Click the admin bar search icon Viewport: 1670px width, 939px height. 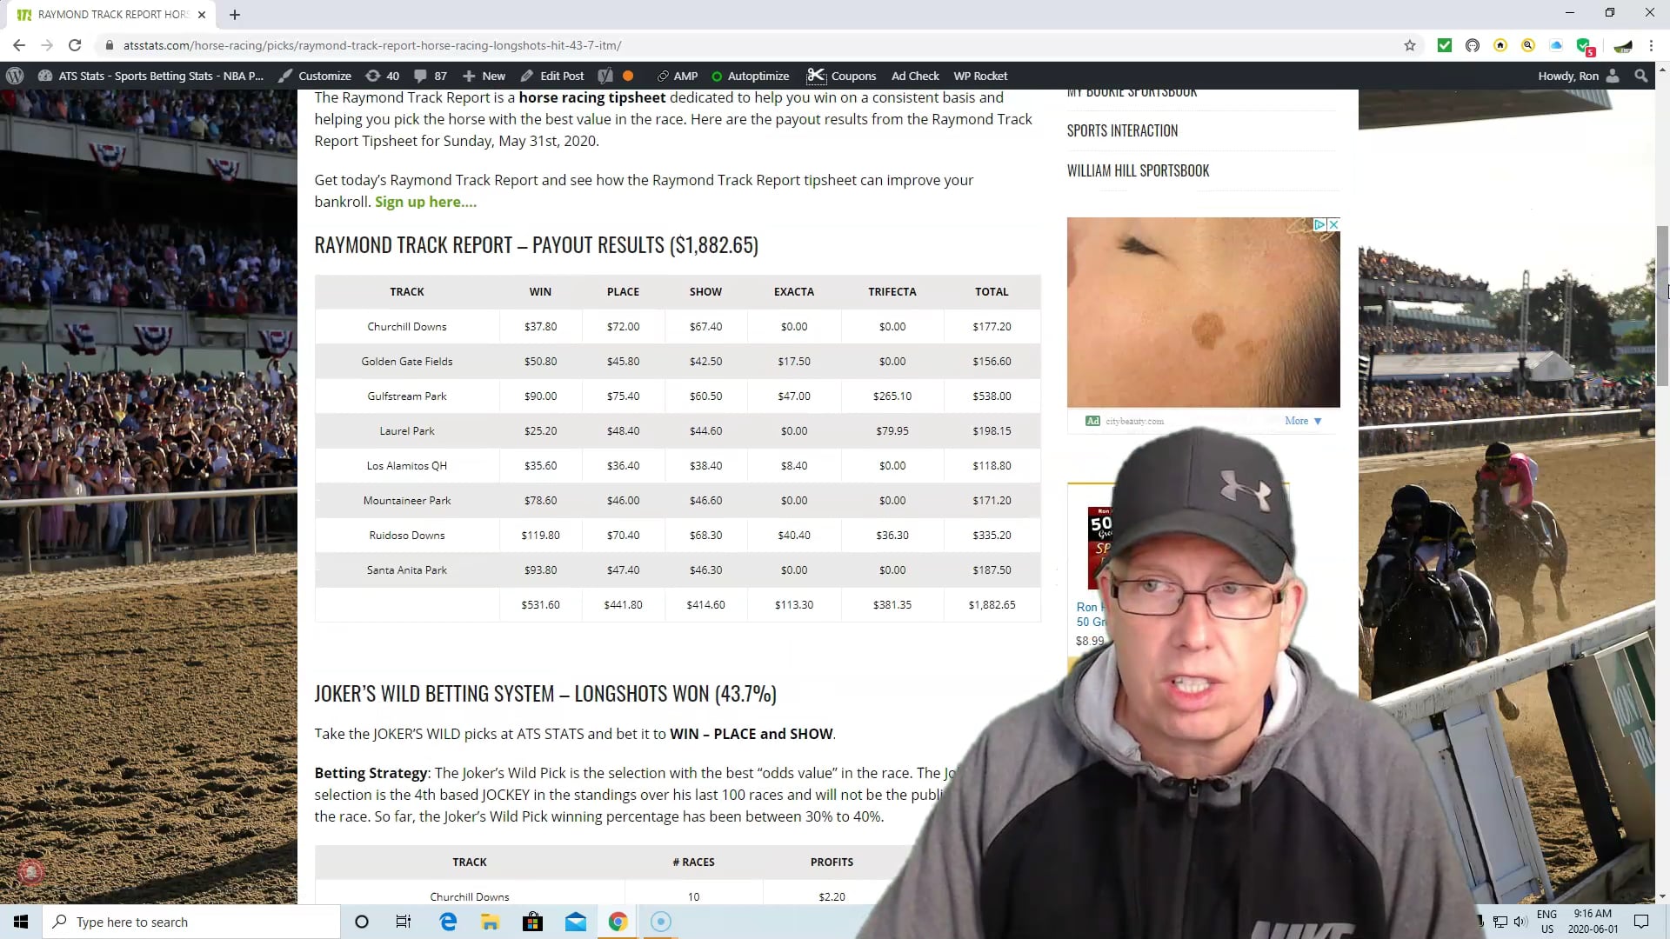click(1641, 76)
